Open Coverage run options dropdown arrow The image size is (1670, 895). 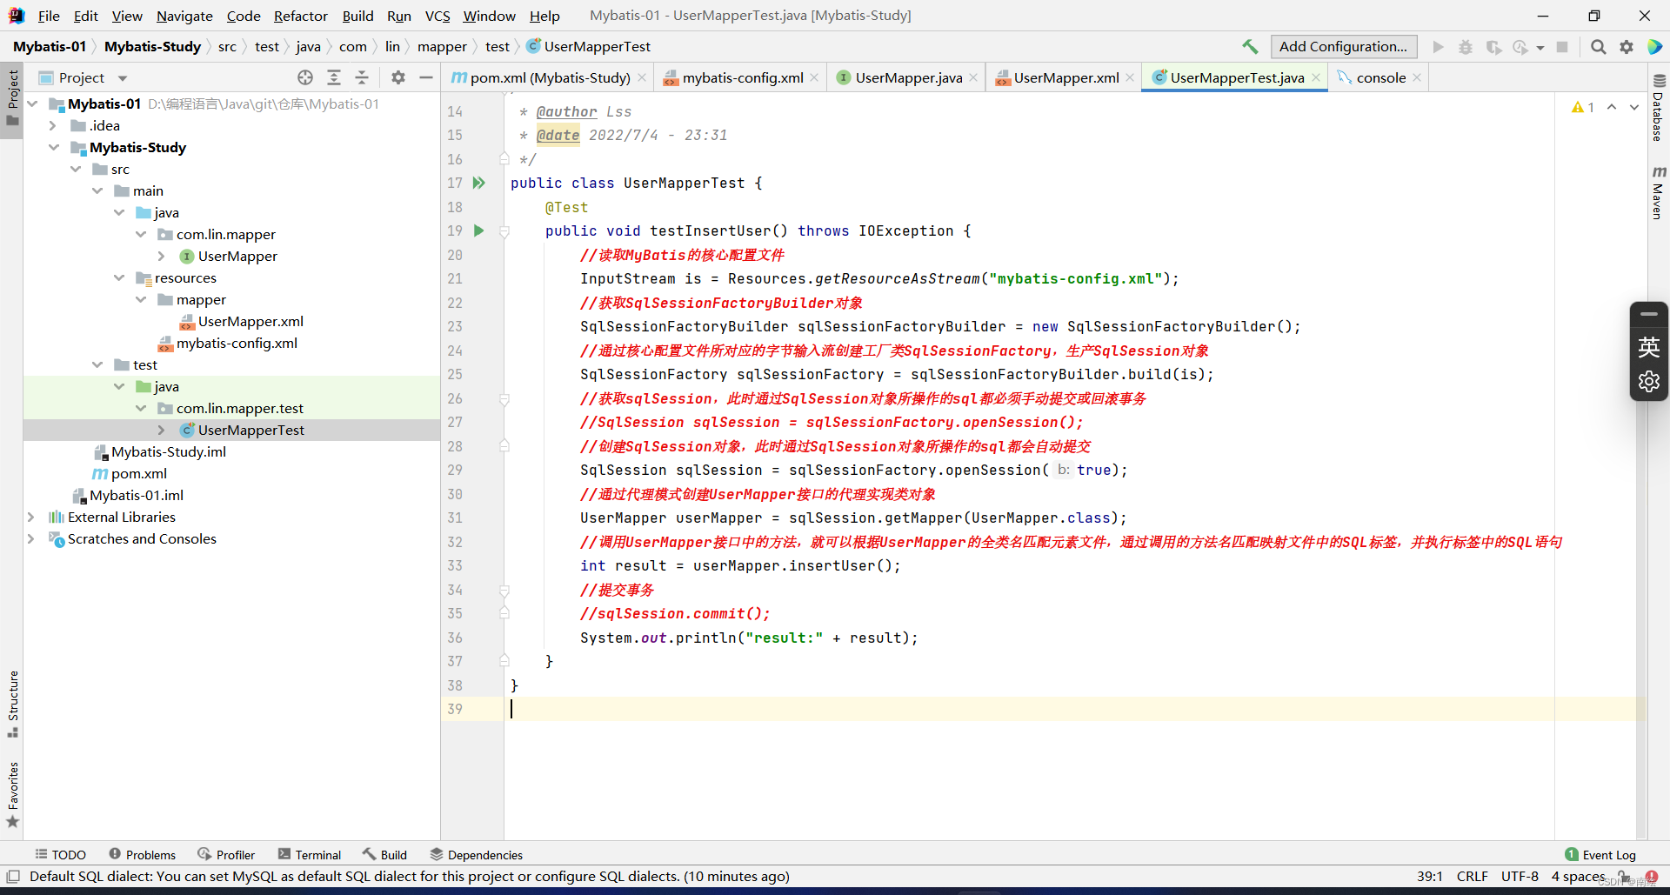pyautogui.click(x=1540, y=48)
